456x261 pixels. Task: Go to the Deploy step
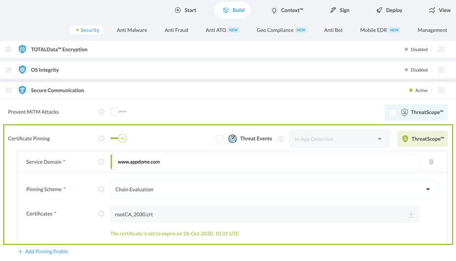pos(389,10)
